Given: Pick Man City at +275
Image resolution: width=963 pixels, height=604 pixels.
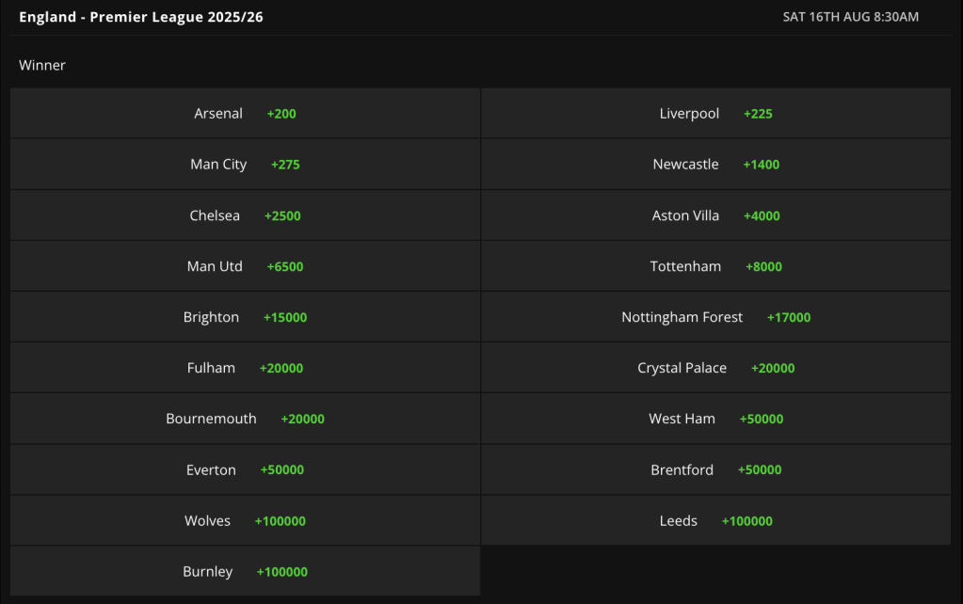Looking at the screenshot, I should pyautogui.click(x=245, y=164).
